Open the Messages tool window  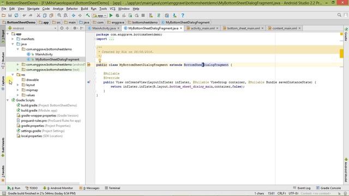tap(89, 188)
